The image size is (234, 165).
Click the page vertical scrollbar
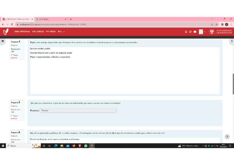(x=233, y=84)
